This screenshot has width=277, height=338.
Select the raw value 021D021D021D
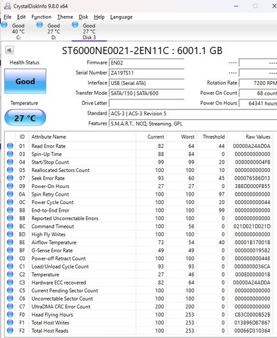tap(252, 227)
